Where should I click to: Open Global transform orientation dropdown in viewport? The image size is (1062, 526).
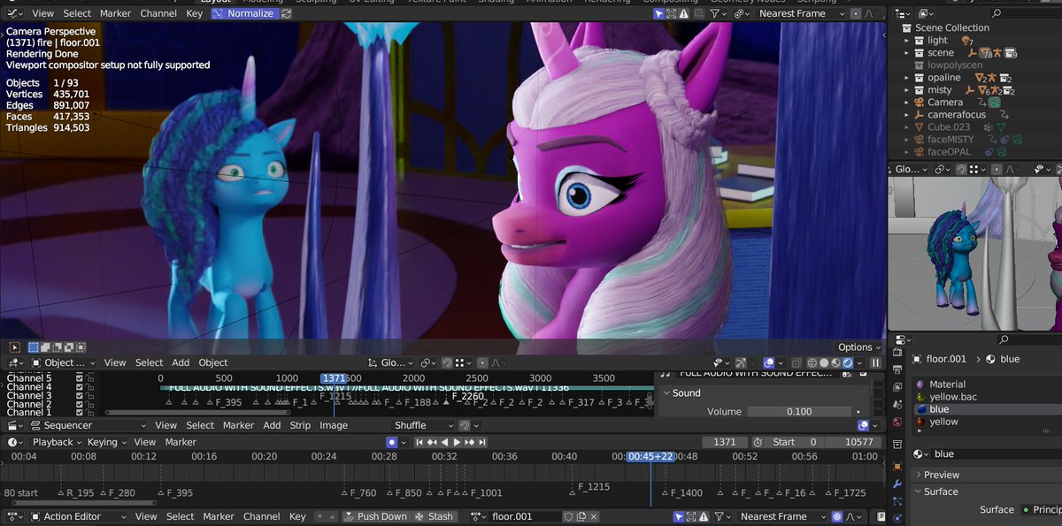(x=389, y=362)
